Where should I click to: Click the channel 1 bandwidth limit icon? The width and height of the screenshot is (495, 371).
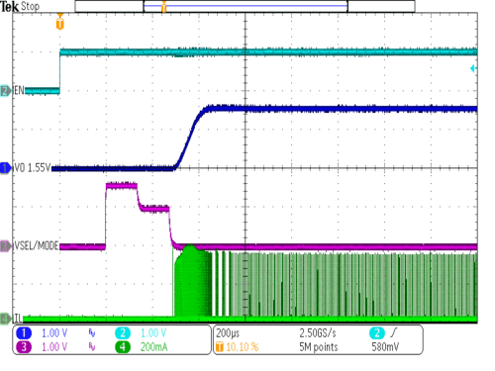click(x=92, y=333)
